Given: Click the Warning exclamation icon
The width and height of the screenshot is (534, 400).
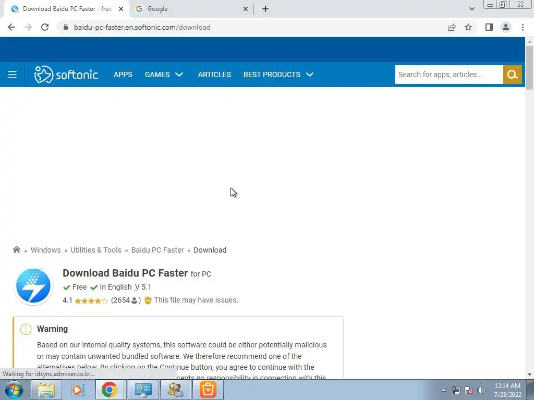Looking at the screenshot, I should (26, 329).
